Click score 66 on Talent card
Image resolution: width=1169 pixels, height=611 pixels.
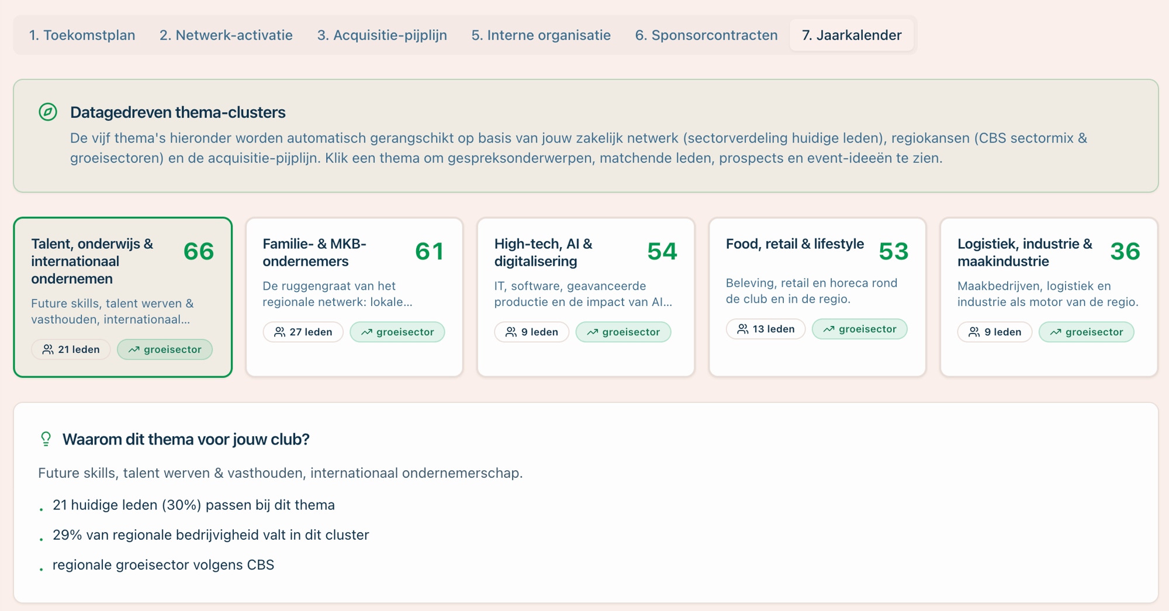coord(199,251)
